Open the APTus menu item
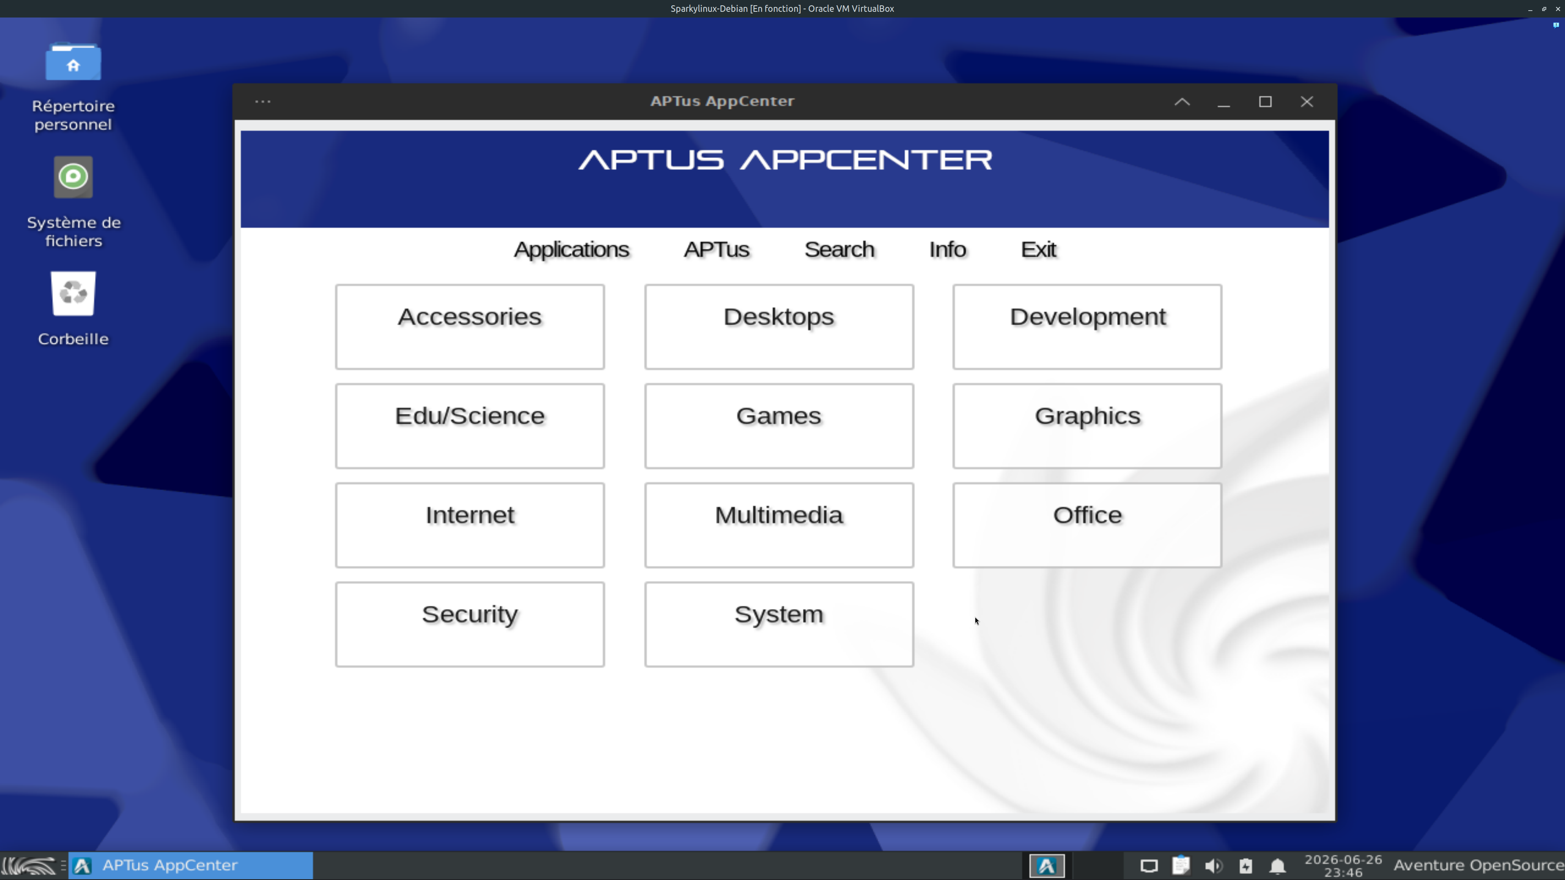This screenshot has height=880, width=1565. pyautogui.click(x=716, y=250)
